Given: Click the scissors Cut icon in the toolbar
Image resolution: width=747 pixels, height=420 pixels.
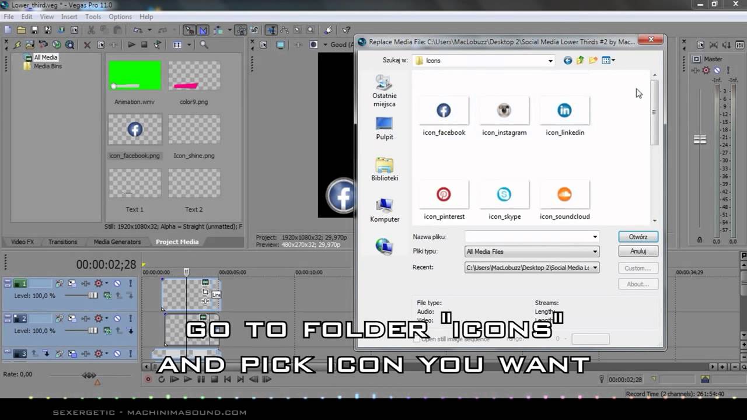Looking at the screenshot, I should [x=91, y=30].
